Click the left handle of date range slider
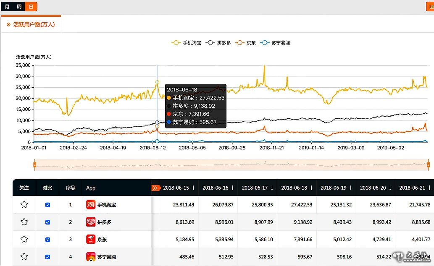Screen dimensions: 434x266 tap(34, 165)
